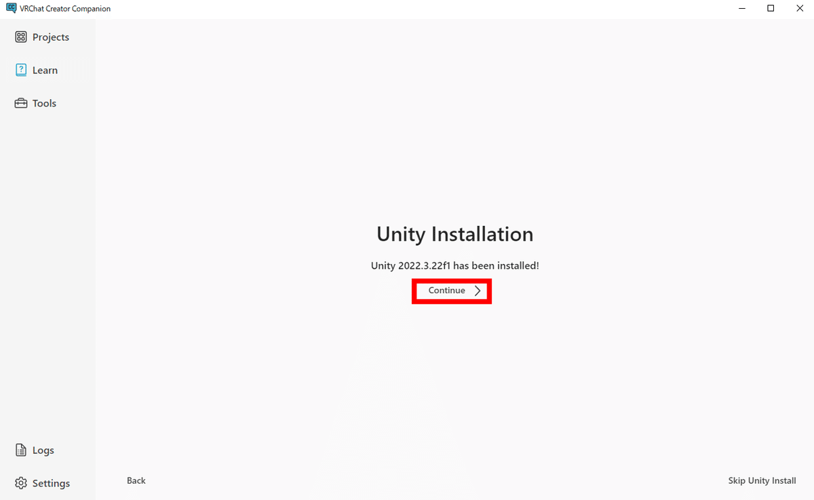Go Back to the previous step
This screenshot has width=814, height=500.
[x=136, y=480]
